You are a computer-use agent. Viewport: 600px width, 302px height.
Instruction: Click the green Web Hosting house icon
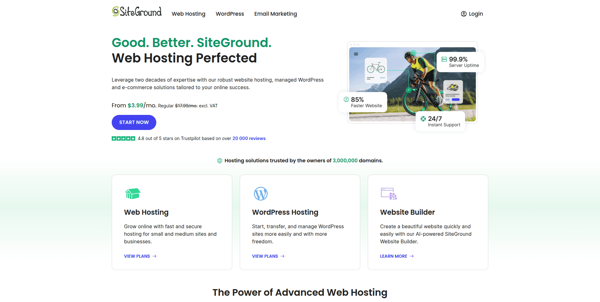(133, 194)
